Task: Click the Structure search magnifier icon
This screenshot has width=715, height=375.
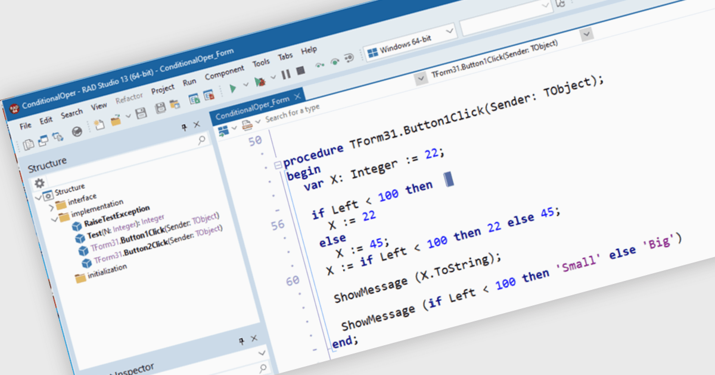Action: tap(201, 140)
